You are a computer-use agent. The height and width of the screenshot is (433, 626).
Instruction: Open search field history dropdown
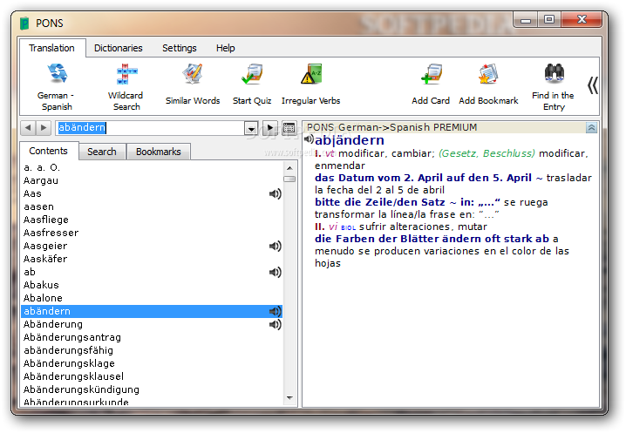(251, 128)
